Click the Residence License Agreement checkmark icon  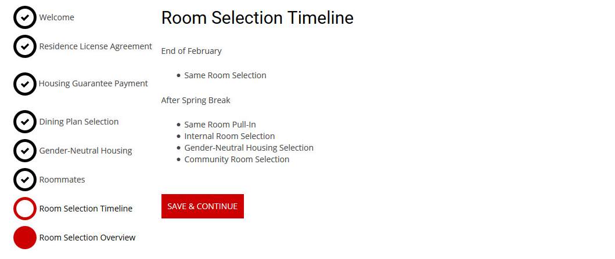pyautogui.click(x=25, y=46)
